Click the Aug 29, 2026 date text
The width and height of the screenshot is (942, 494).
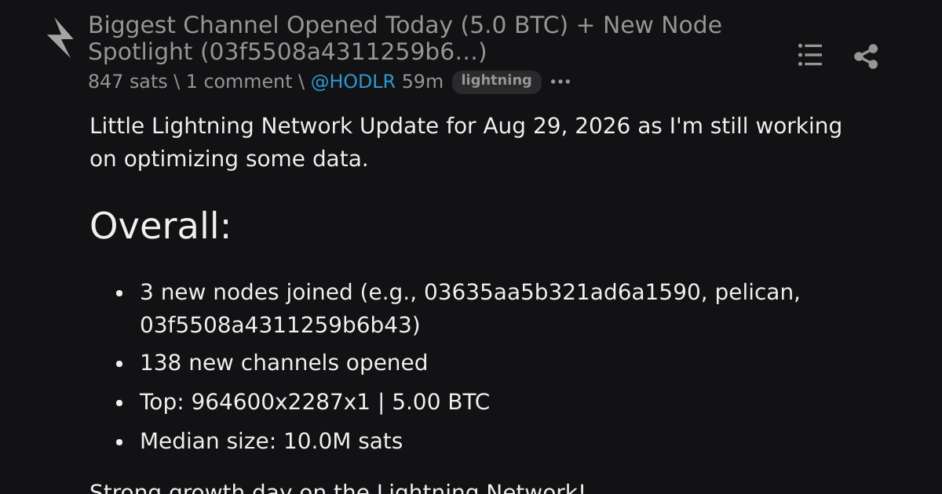coord(557,126)
